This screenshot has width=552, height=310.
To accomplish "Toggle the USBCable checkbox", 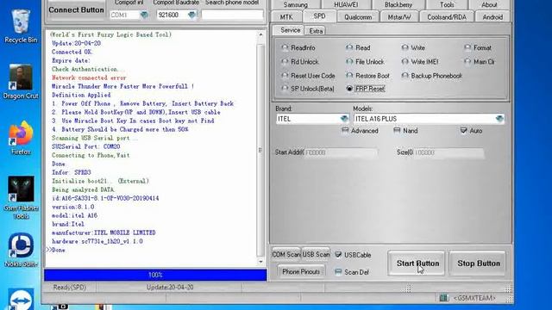I will pyautogui.click(x=338, y=255).
